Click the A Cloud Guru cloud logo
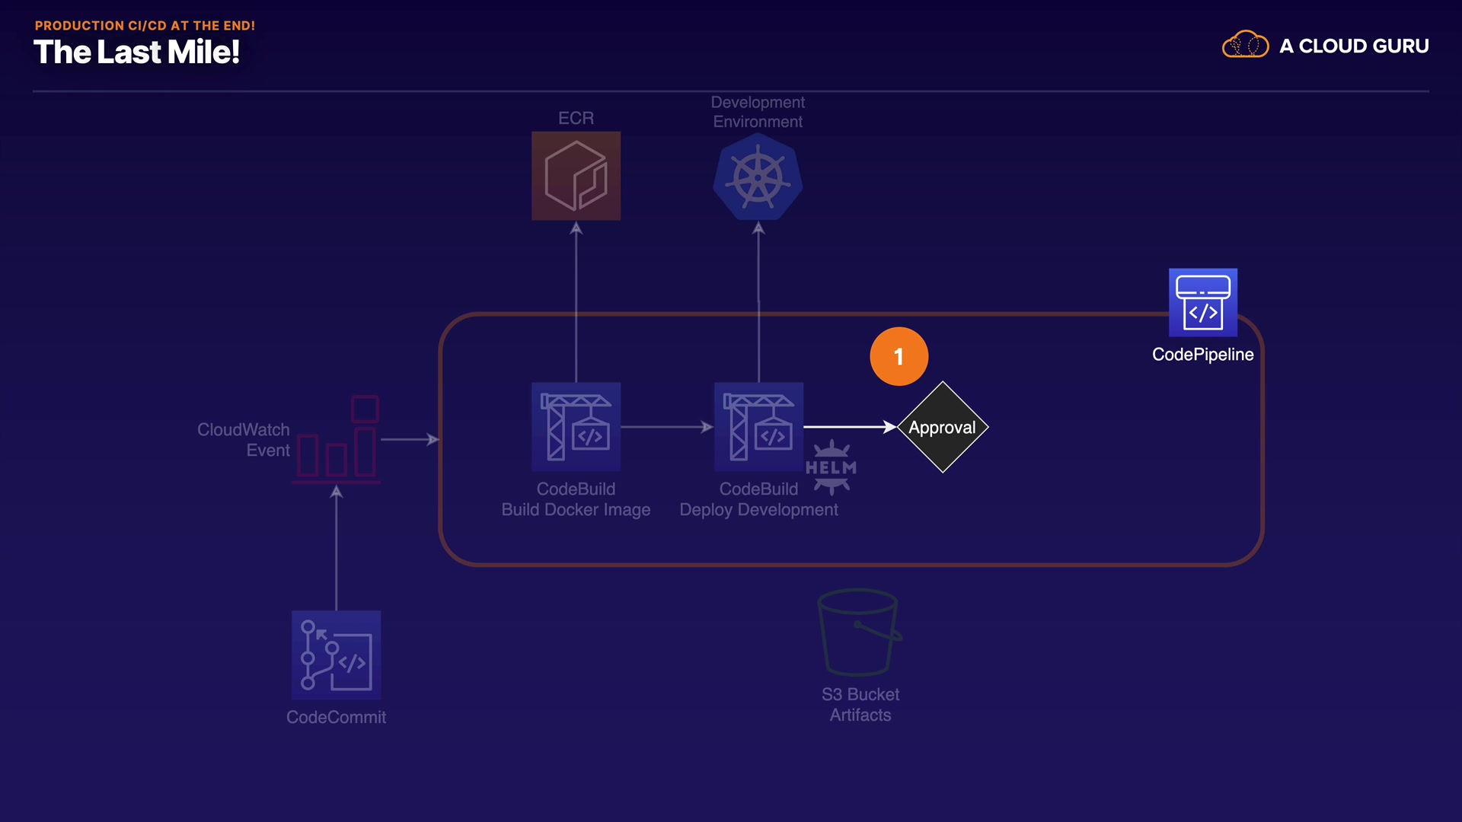Image resolution: width=1462 pixels, height=822 pixels. coord(1244,45)
